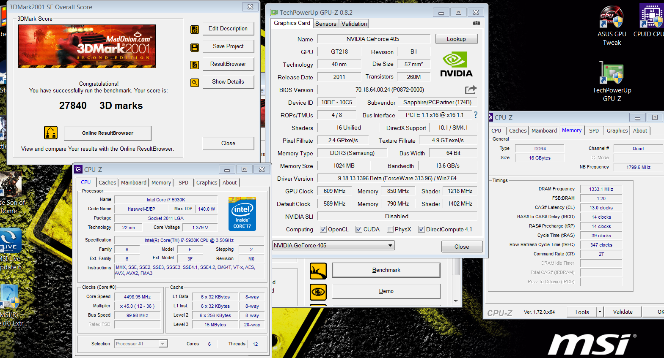
Task: Open Graphics tab in right CPU-Z window
Action: 617,131
